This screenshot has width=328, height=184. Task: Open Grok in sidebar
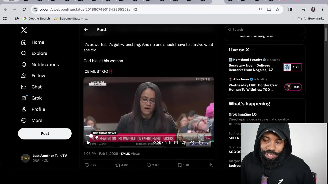pos(31,98)
